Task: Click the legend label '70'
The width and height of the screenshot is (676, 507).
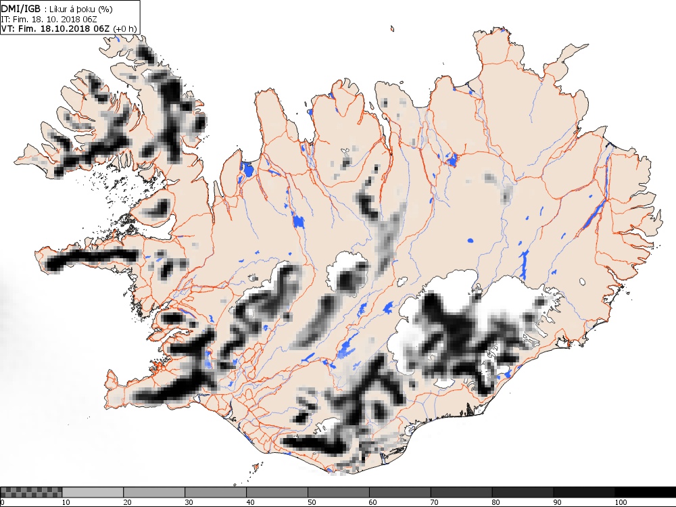Action: pos(435,502)
